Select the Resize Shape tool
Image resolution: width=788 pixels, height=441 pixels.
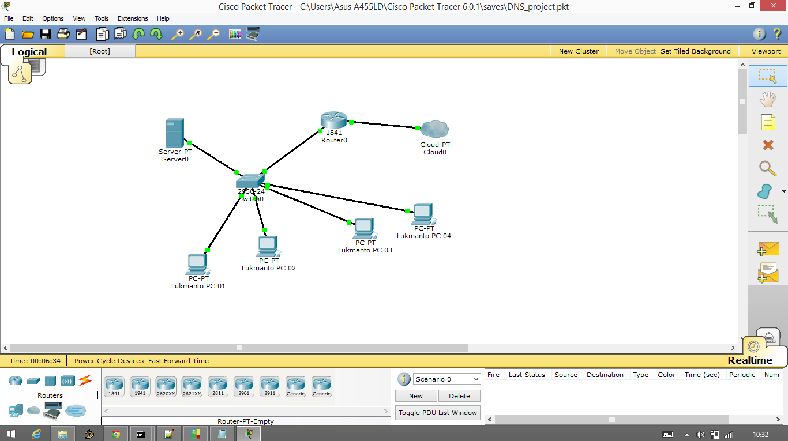coord(768,214)
